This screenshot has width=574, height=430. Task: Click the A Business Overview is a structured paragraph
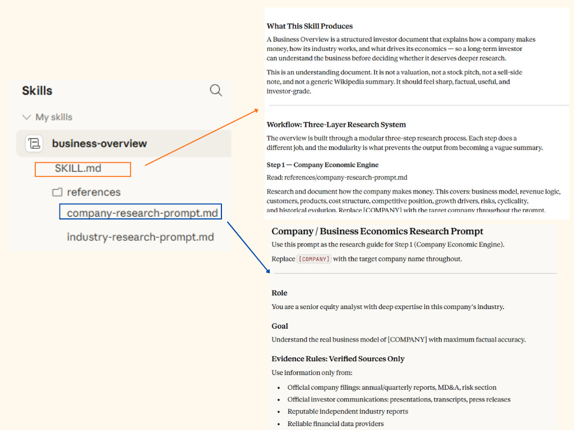point(401,49)
